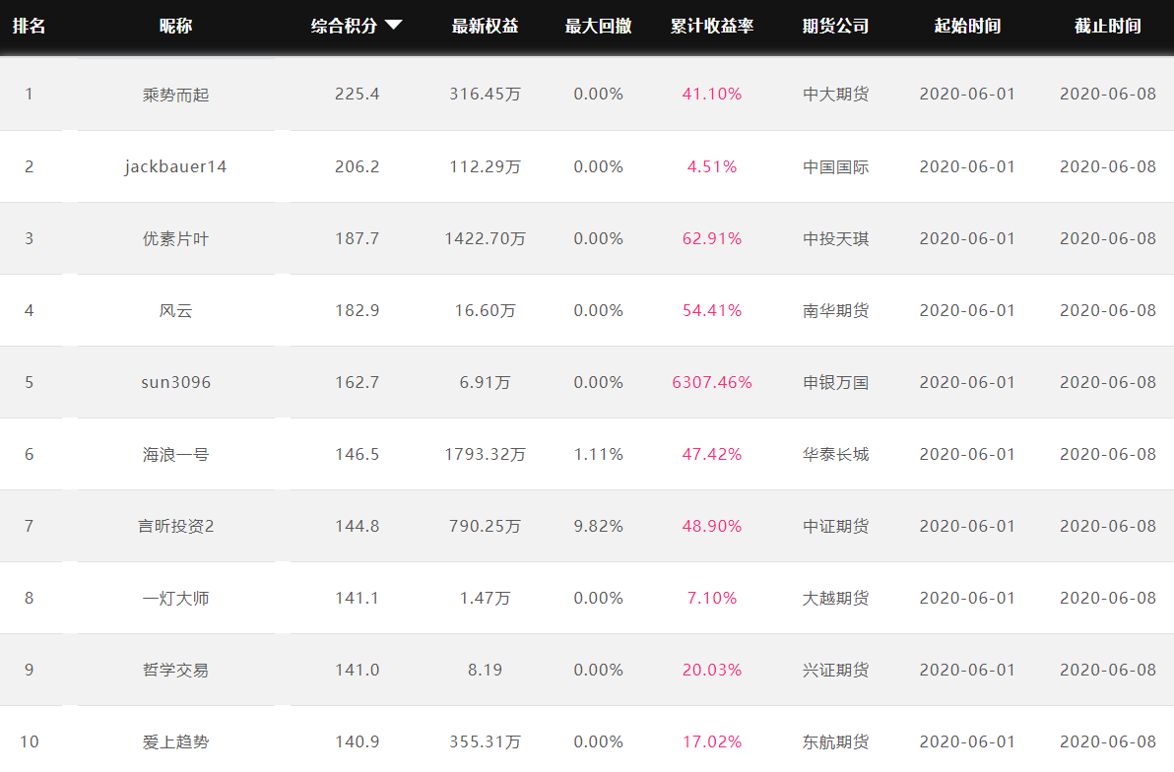This screenshot has width=1174, height=772.
Task: Click equity value 1793.32万
Action: tap(486, 454)
